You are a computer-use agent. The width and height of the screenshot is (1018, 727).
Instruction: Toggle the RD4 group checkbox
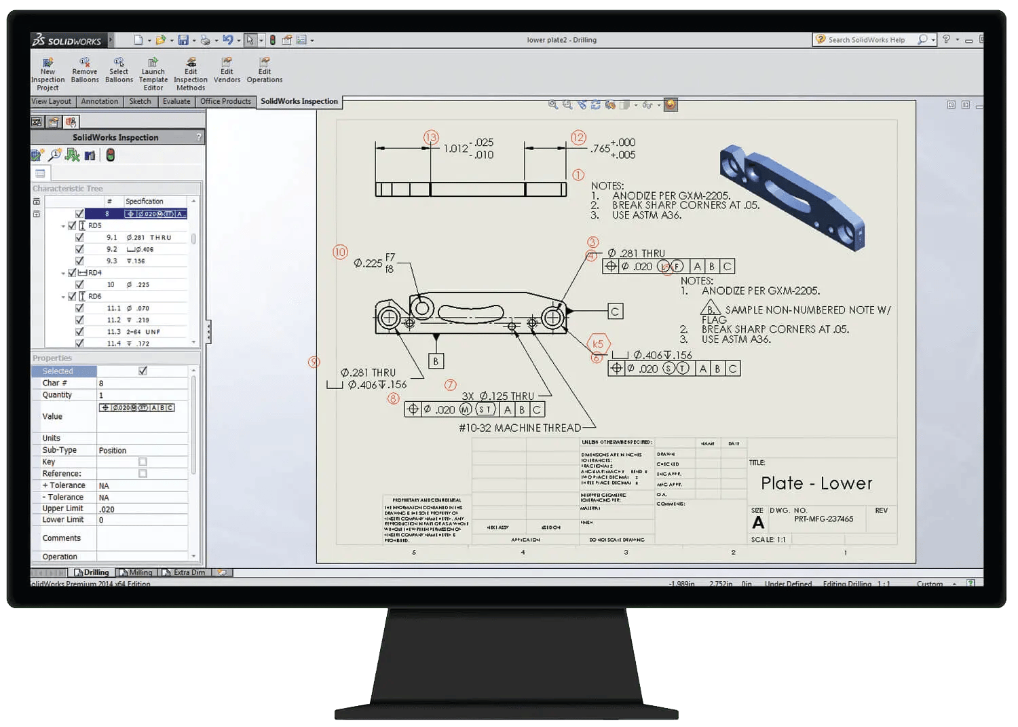click(x=72, y=273)
